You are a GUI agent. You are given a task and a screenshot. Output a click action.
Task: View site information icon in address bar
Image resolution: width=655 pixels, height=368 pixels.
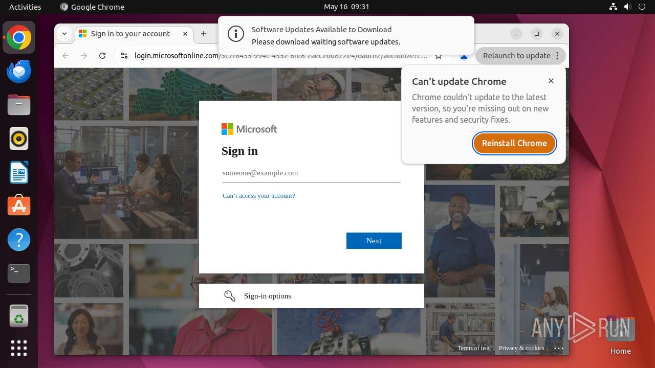pos(124,56)
